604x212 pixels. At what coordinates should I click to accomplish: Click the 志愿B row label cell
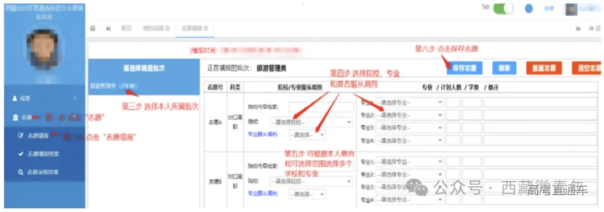215,180
